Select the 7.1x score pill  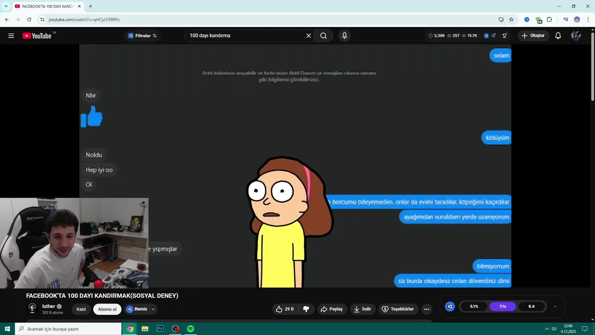pos(503,306)
